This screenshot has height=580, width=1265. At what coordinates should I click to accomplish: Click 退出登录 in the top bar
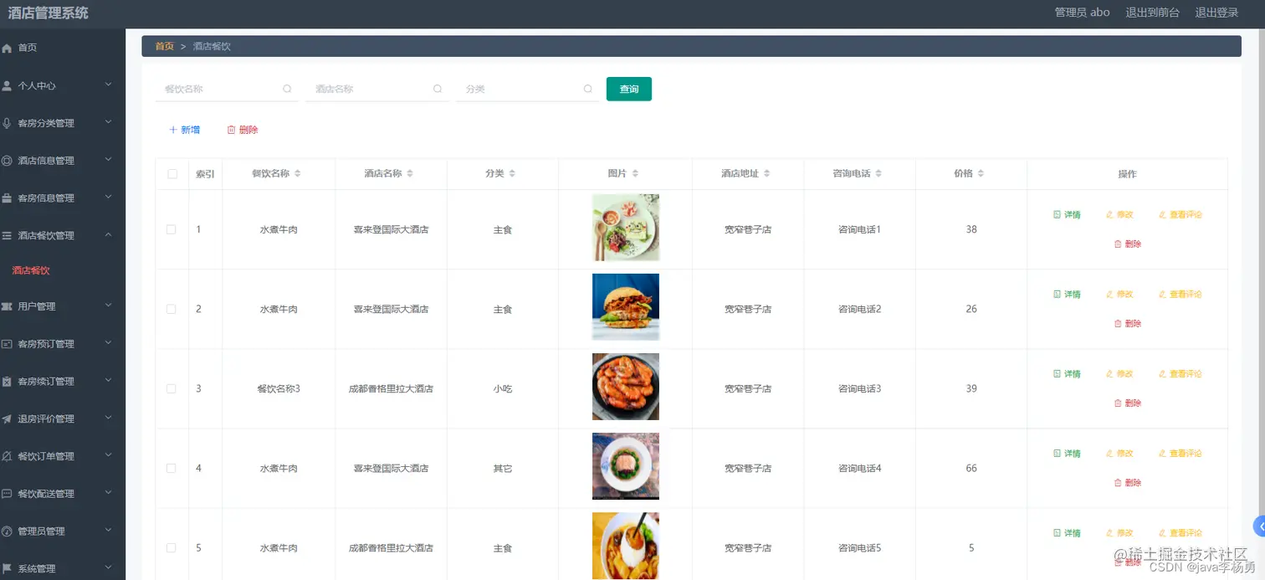(1216, 13)
